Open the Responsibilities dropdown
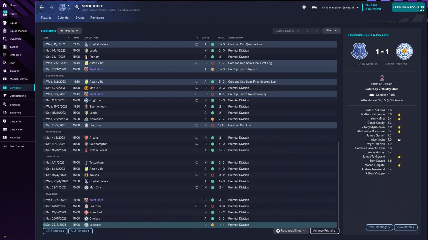Viewport: 428px width, 240px height. 291,231
